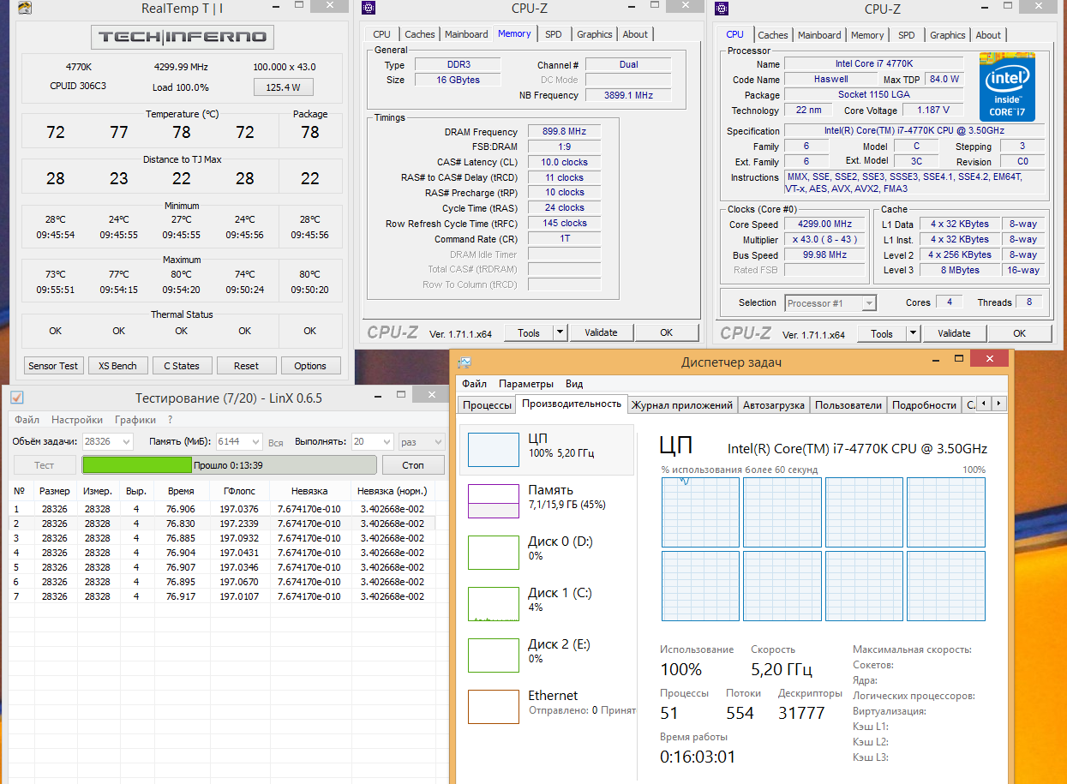The height and width of the screenshot is (784, 1067).
Task: Click the Task Manager title bar icon
Action: click(x=464, y=362)
